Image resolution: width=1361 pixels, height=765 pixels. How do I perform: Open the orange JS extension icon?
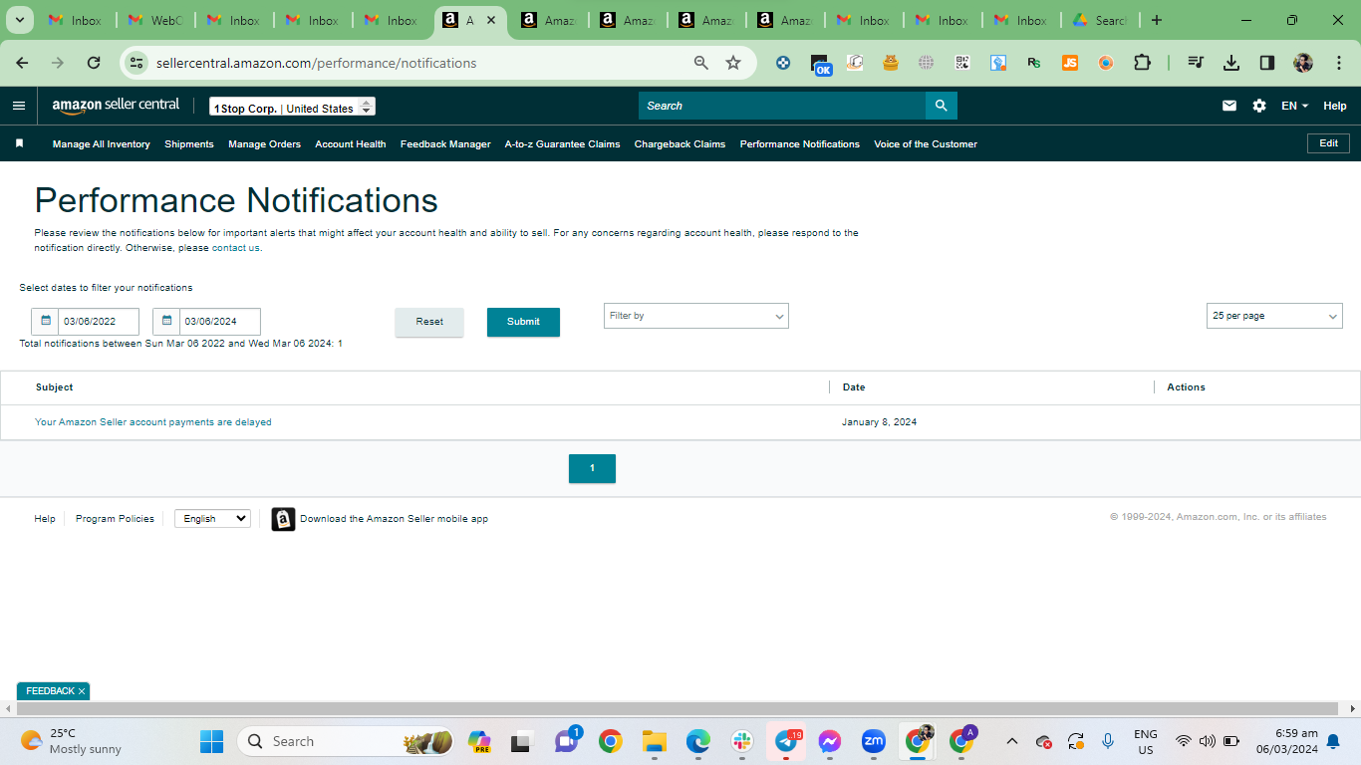tap(1070, 63)
